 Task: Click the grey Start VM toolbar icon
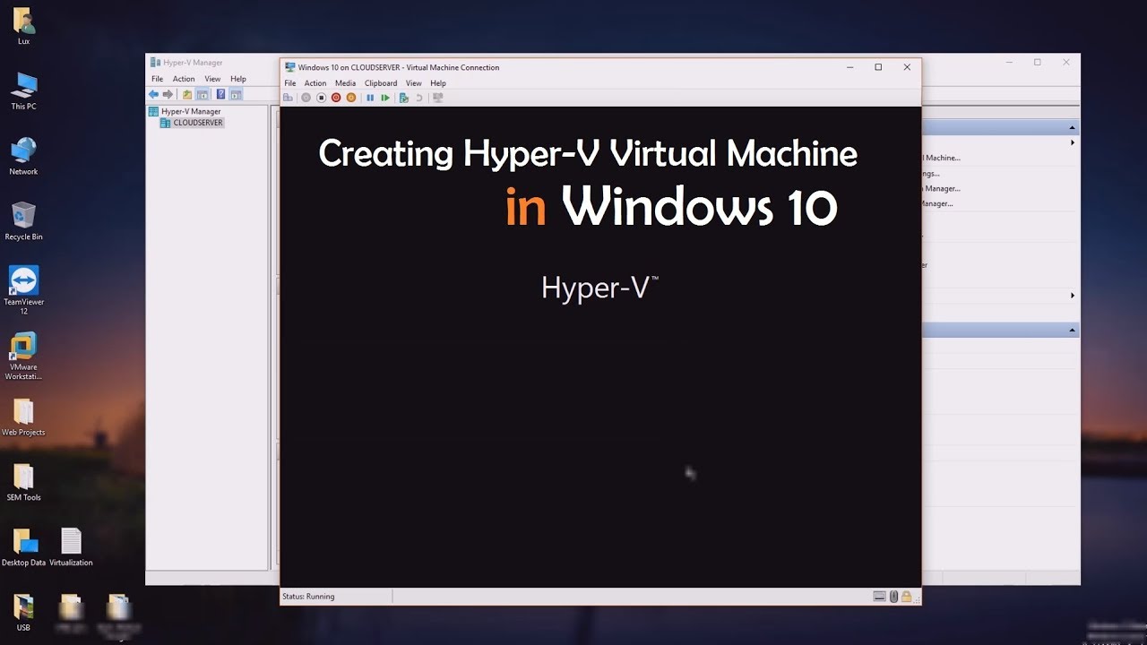click(306, 98)
